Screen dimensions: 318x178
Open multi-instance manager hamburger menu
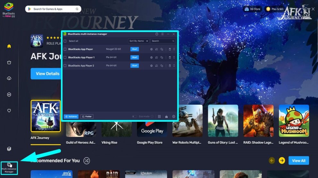pyautogui.click(x=162, y=34)
